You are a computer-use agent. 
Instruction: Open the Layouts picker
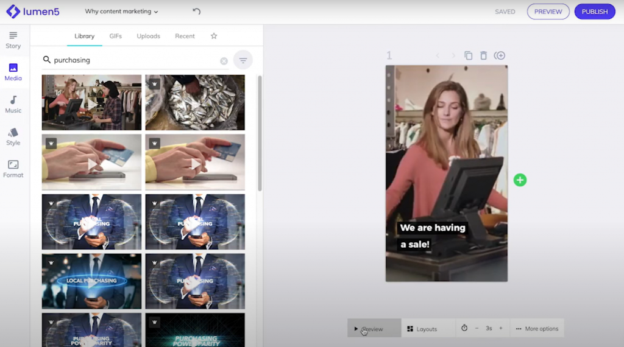tap(422, 329)
